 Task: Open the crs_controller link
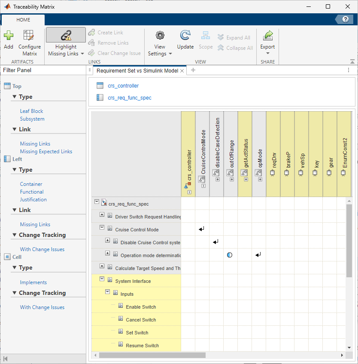[123, 86]
